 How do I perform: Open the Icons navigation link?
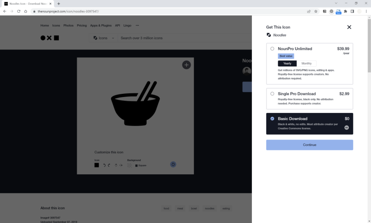pos(56,26)
